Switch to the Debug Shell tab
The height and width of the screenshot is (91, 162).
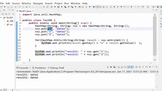pyautogui.click(x=56, y=68)
